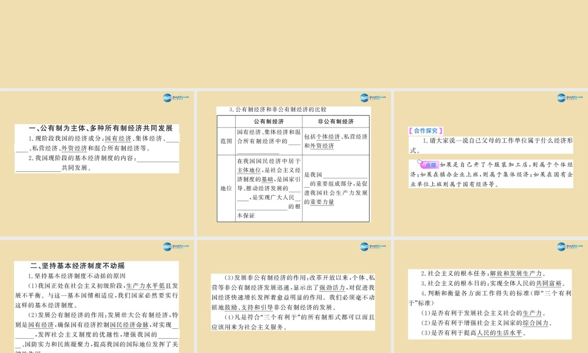The height and width of the screenshot is (353, 588).
Task: Select the 合作探究 section label
Action: [x=426, y=131]
